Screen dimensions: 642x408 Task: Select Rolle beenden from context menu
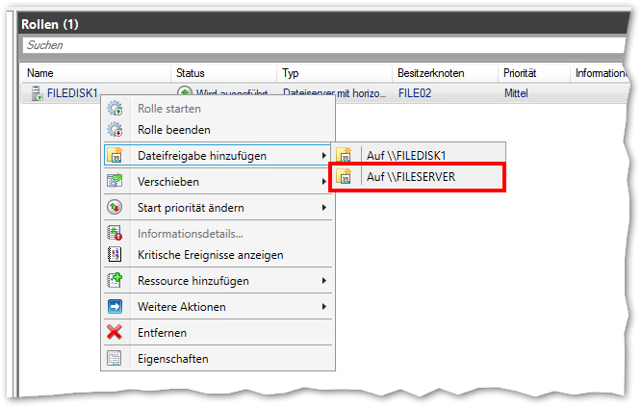173,130
